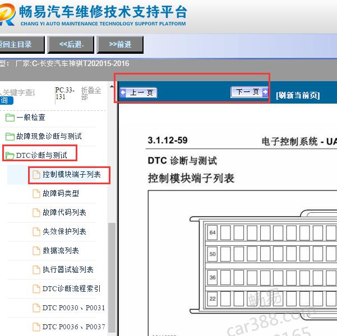337x336 pixels.
Task: Go back with <<后退 button
Action: 71,44
